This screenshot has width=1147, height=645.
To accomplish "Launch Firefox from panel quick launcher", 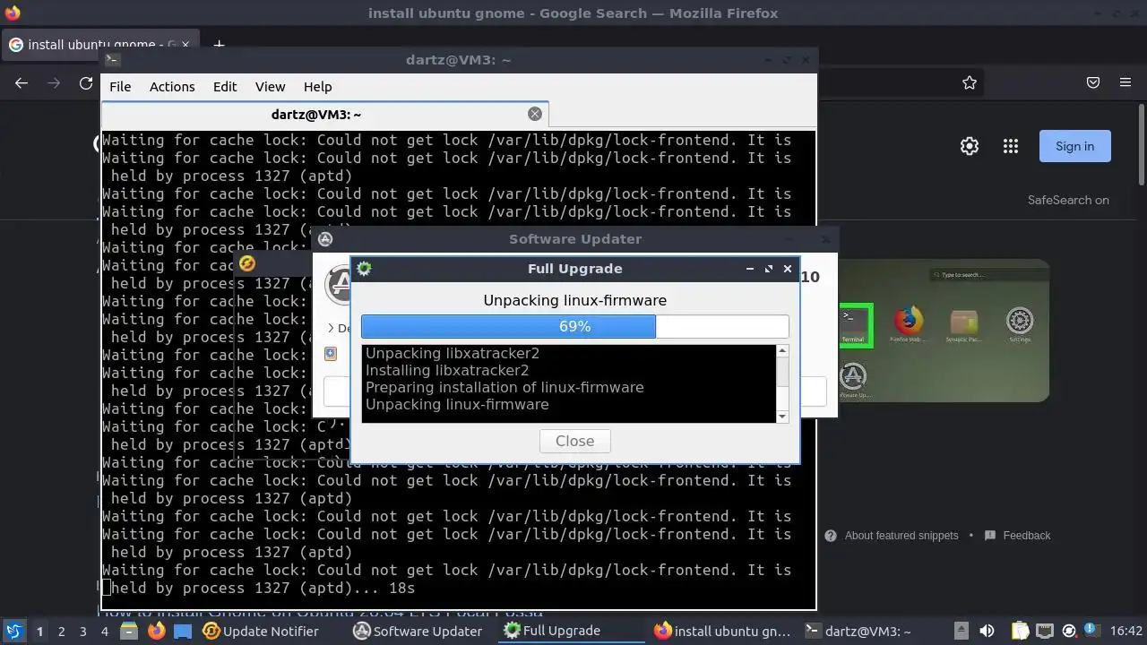I will pyautogui.click(x=156, y=631).
